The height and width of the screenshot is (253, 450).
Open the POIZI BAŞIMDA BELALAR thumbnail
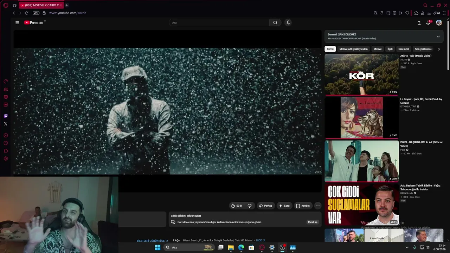pos(362,161)
